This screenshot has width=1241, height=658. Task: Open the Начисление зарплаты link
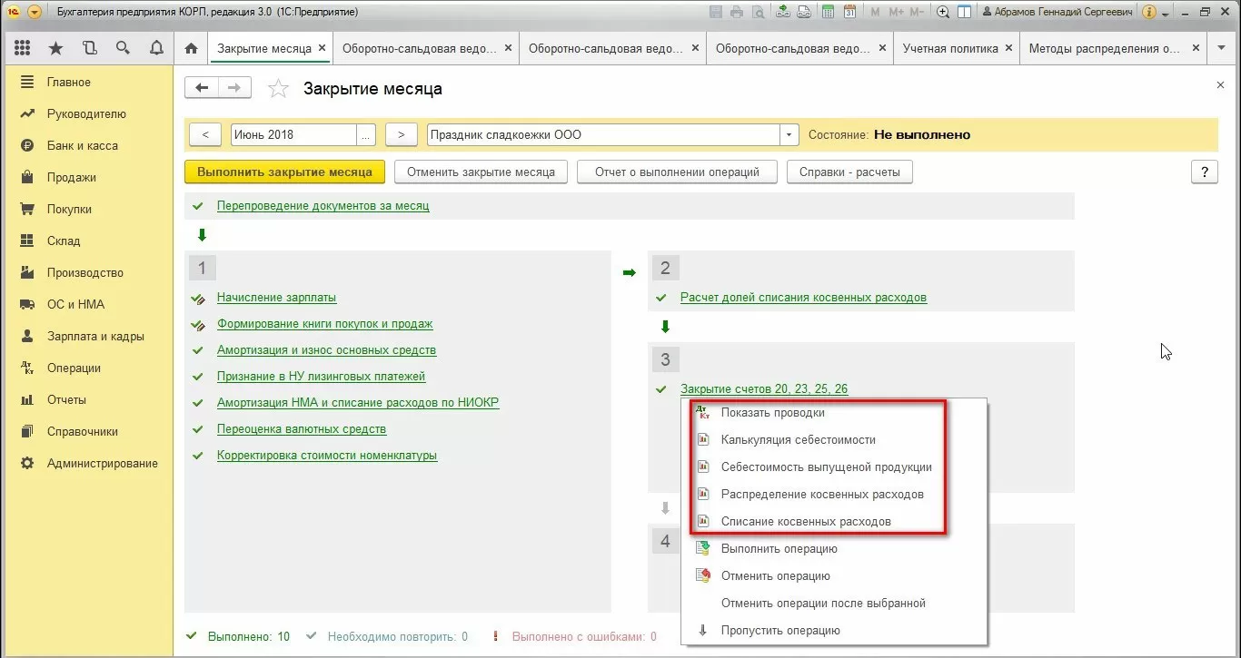coord(276,298)
